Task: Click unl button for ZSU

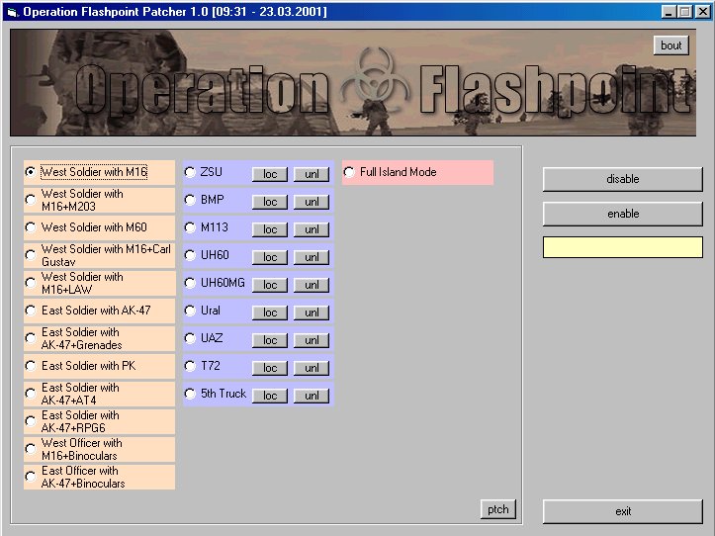Action: point(312,174)
